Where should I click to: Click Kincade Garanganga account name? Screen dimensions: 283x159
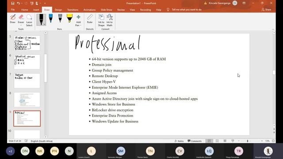tap(219, 3)
